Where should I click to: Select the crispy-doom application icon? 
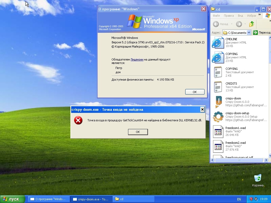click(x=218, y=102)
